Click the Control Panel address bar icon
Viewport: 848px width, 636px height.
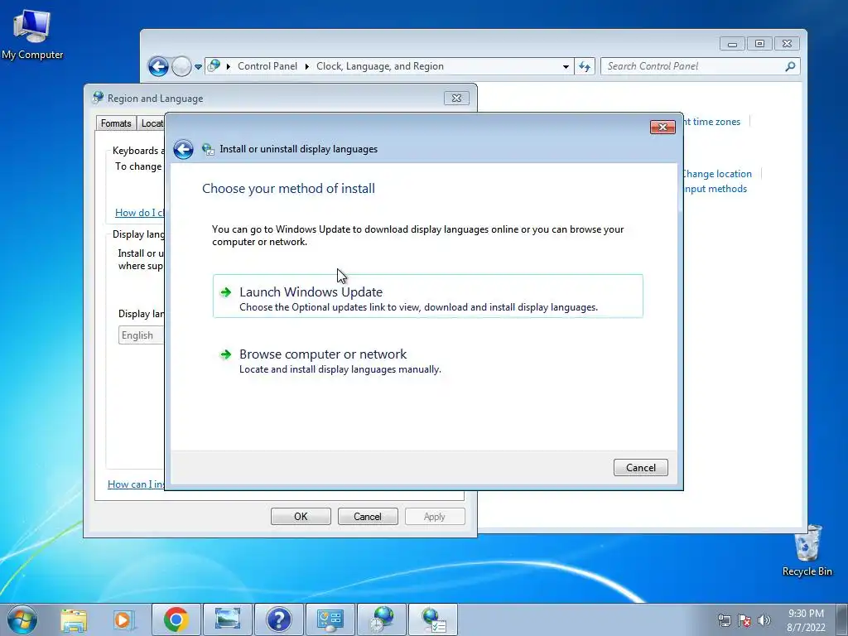pos(214,66)
